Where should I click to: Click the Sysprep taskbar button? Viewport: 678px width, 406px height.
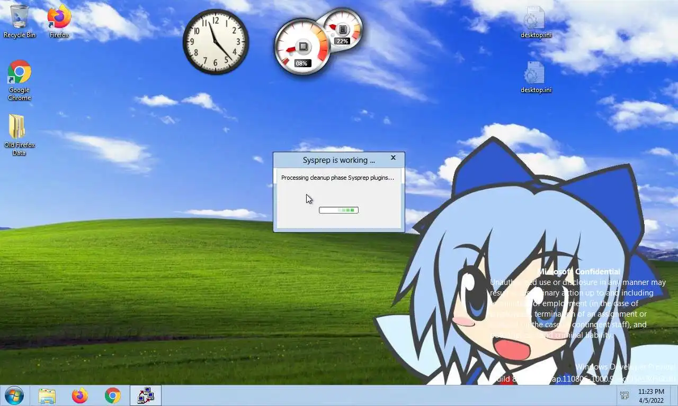point(146,395)
